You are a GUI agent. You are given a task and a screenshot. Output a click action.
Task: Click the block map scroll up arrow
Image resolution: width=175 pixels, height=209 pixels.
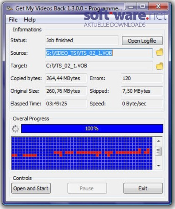(159, 141)
